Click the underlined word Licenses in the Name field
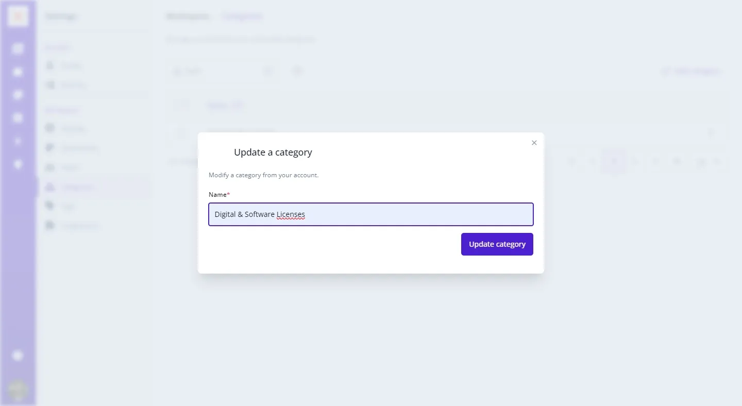 tap(291, 214)
